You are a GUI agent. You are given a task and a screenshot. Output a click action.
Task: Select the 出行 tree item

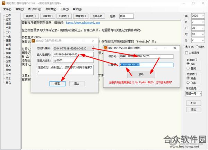pos(8,32)
